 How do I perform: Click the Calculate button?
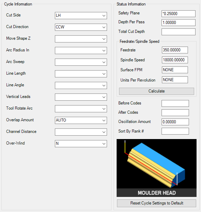(x=156, y=91)
